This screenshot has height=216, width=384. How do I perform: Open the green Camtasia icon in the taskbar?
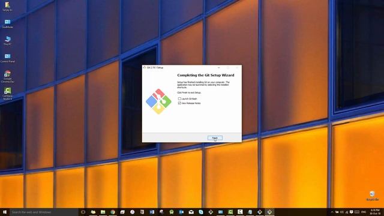230,212
